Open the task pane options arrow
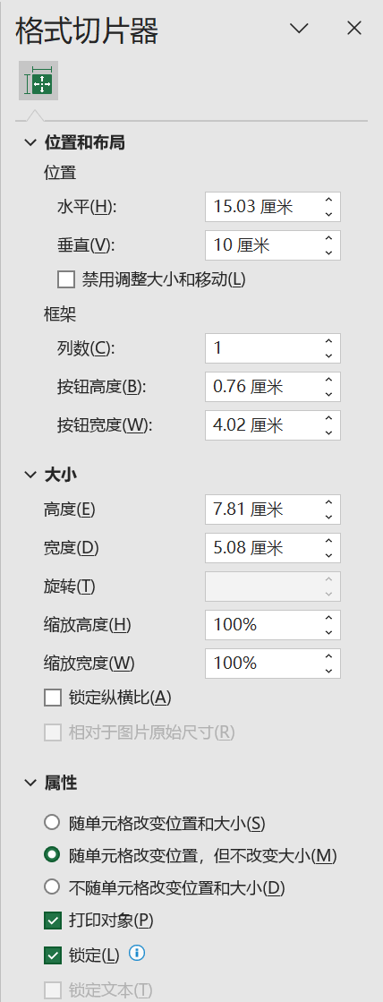The height and width of the screenshot is (1002, 383). coord(299,28)
